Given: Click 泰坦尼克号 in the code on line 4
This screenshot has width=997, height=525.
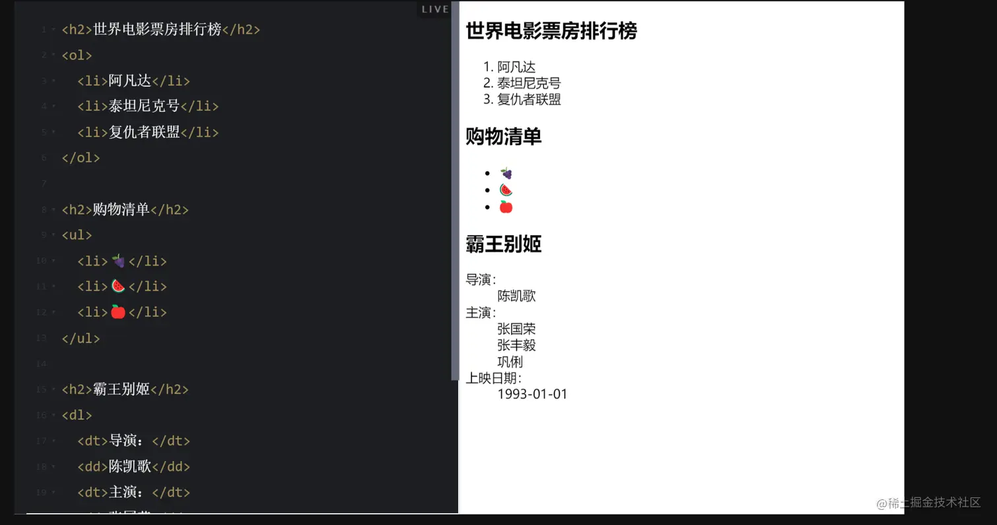Looking at the screenshot, I should pos(144,106).
